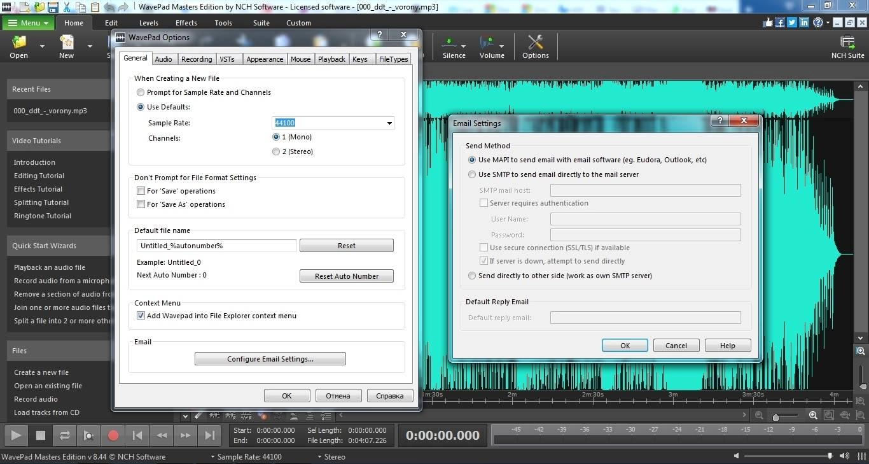Switch to the Playback options tab
The height and width of the screenshot is (464, 869).
(331, 59)
